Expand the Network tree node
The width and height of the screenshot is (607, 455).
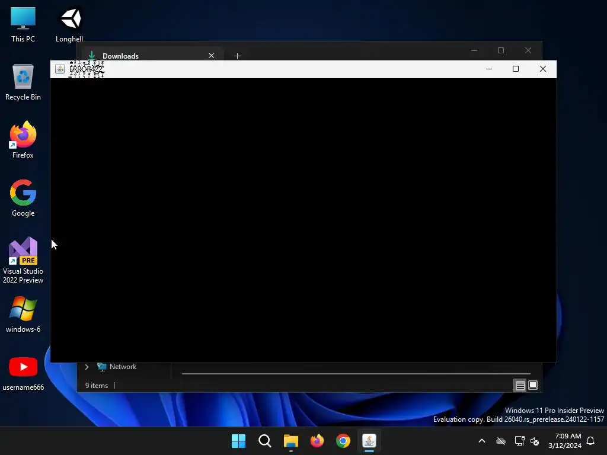[x=87, y=367]
